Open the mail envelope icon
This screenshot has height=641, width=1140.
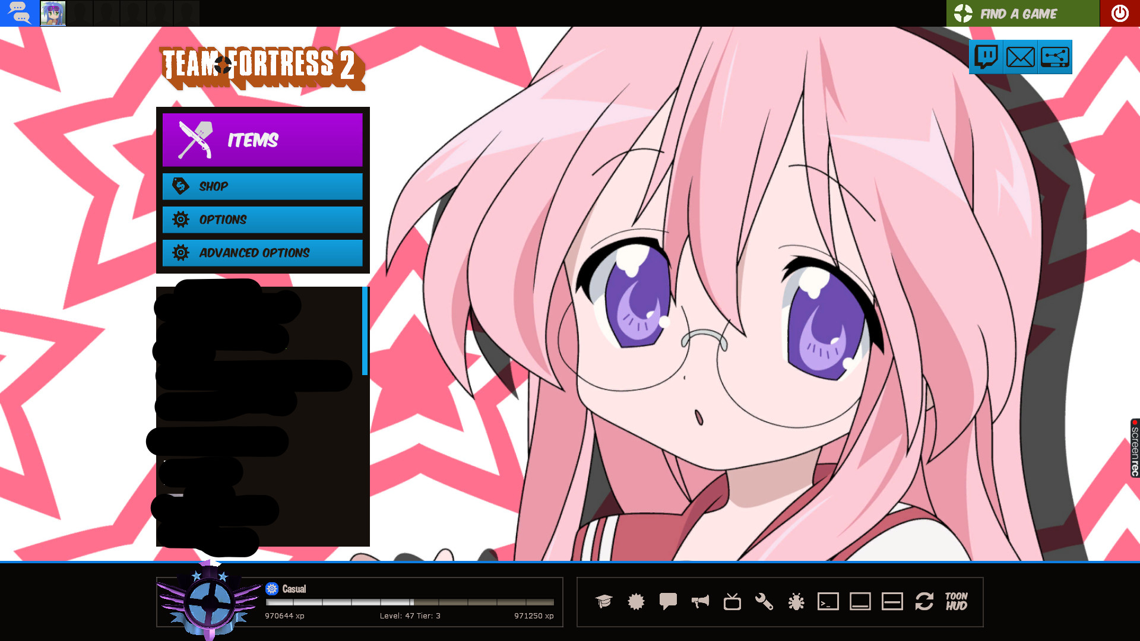click(x=1020, y=57)
